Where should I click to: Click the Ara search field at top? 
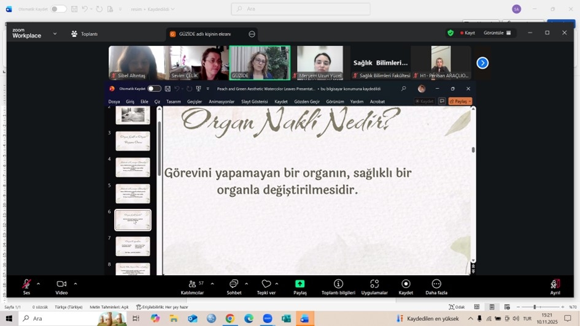pyautogui.click(x=301, y=9)
